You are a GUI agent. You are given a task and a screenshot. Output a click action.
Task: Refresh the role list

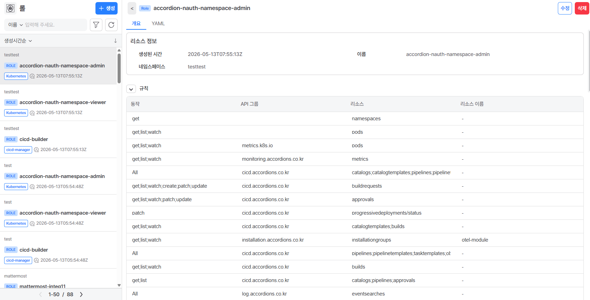pyautogui.click(x=111, y=25)
